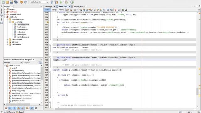Select renderClass.java in Projects tree
201x113 pixels.
pyautogui.click(x=23, y=37)
